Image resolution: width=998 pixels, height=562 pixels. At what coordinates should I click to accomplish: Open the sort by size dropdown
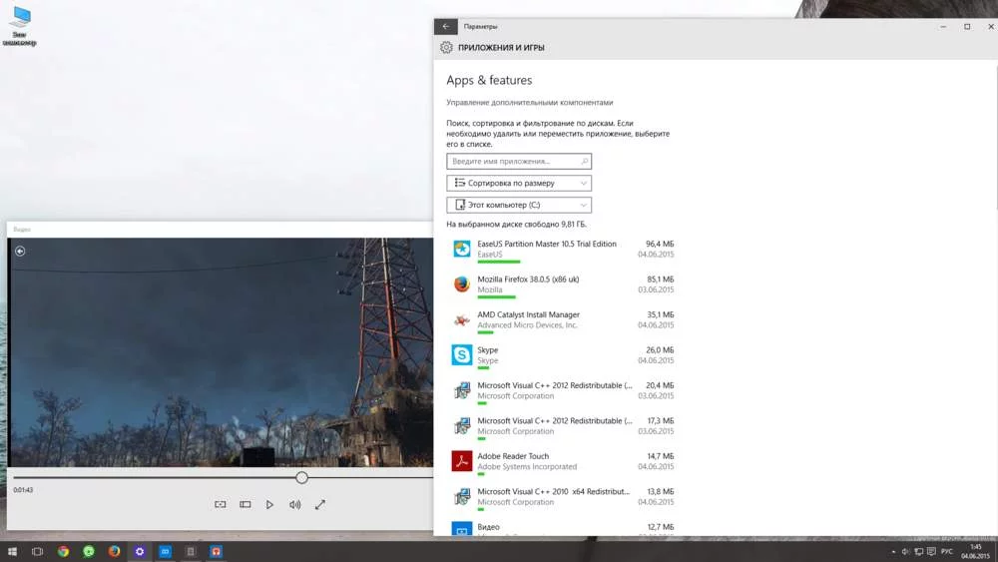click(519, 183)
